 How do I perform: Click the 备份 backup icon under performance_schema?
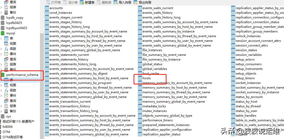click(6, 111)
